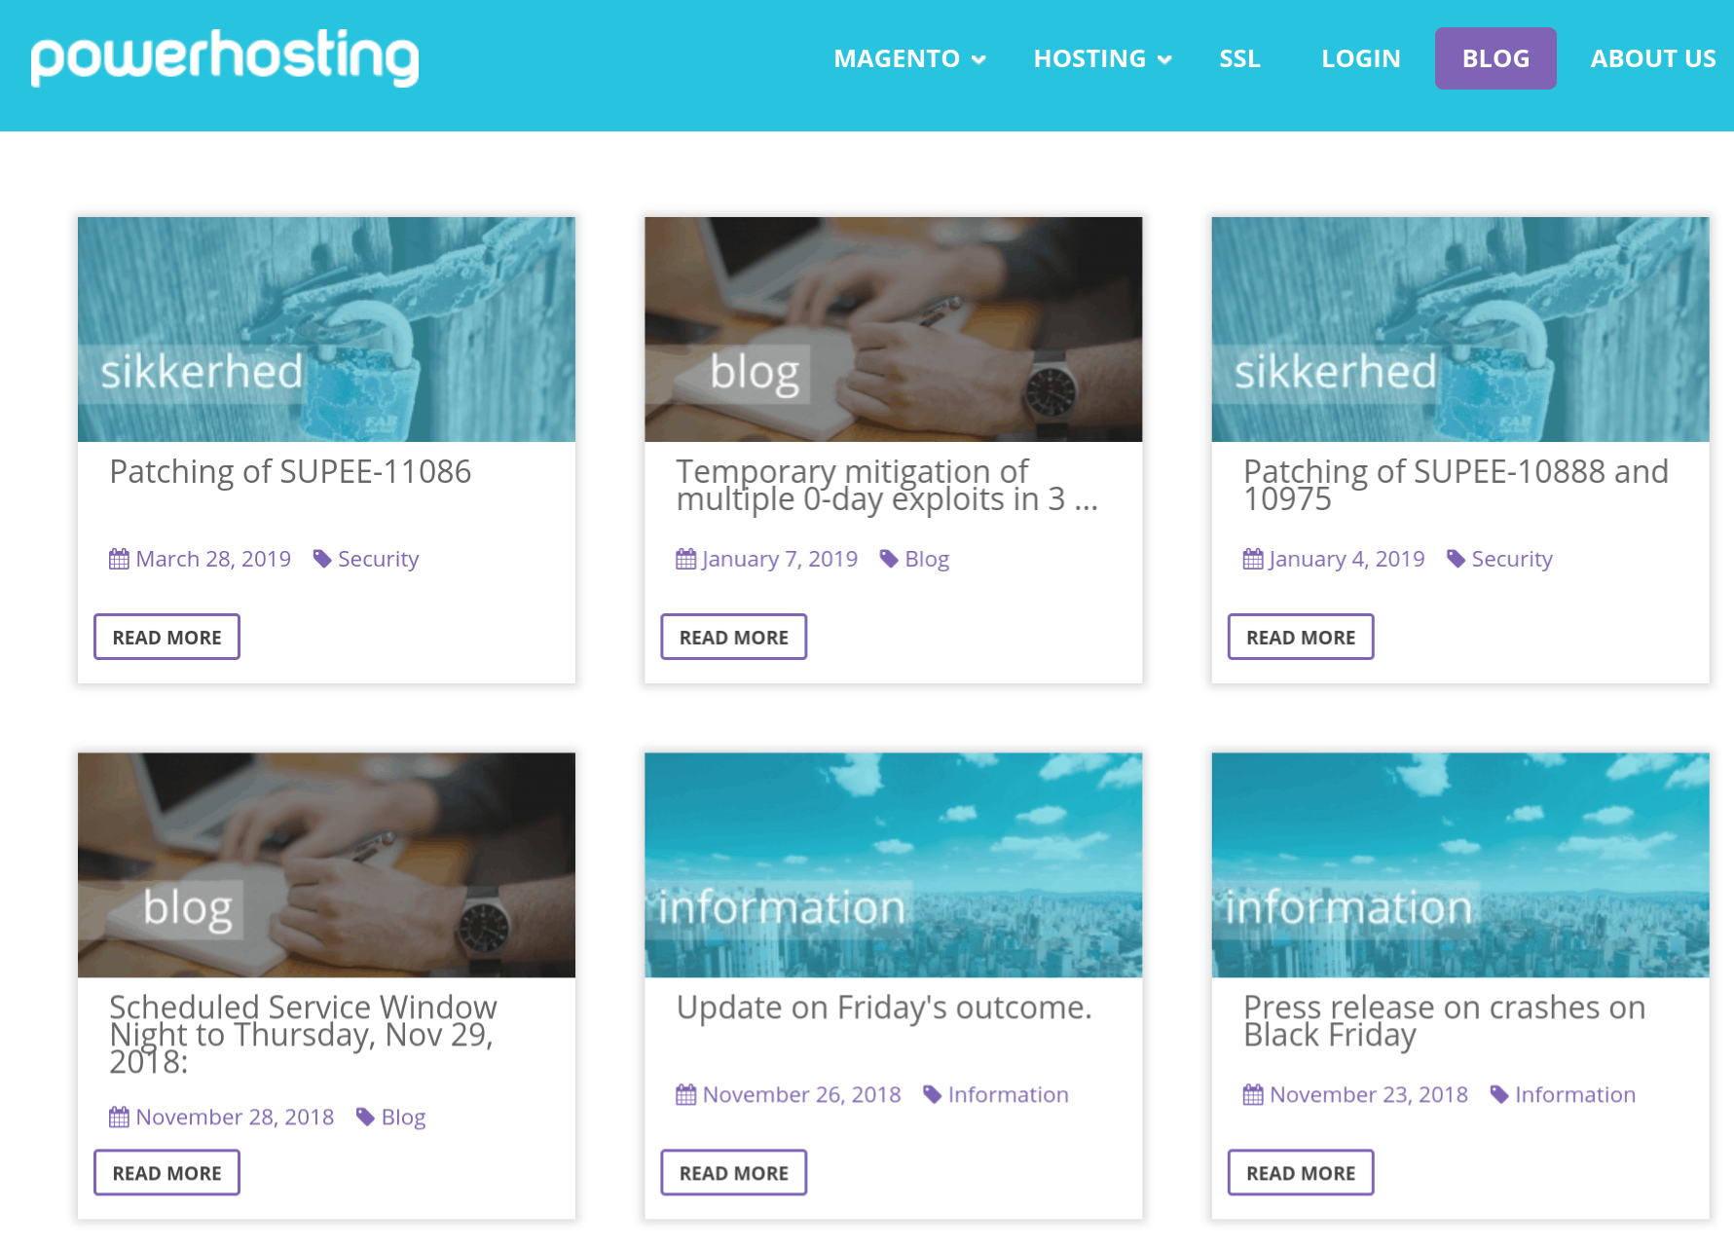Click calendar icon beside January 7, 2019
The image size is (1734, 1247).
[686, 559]
